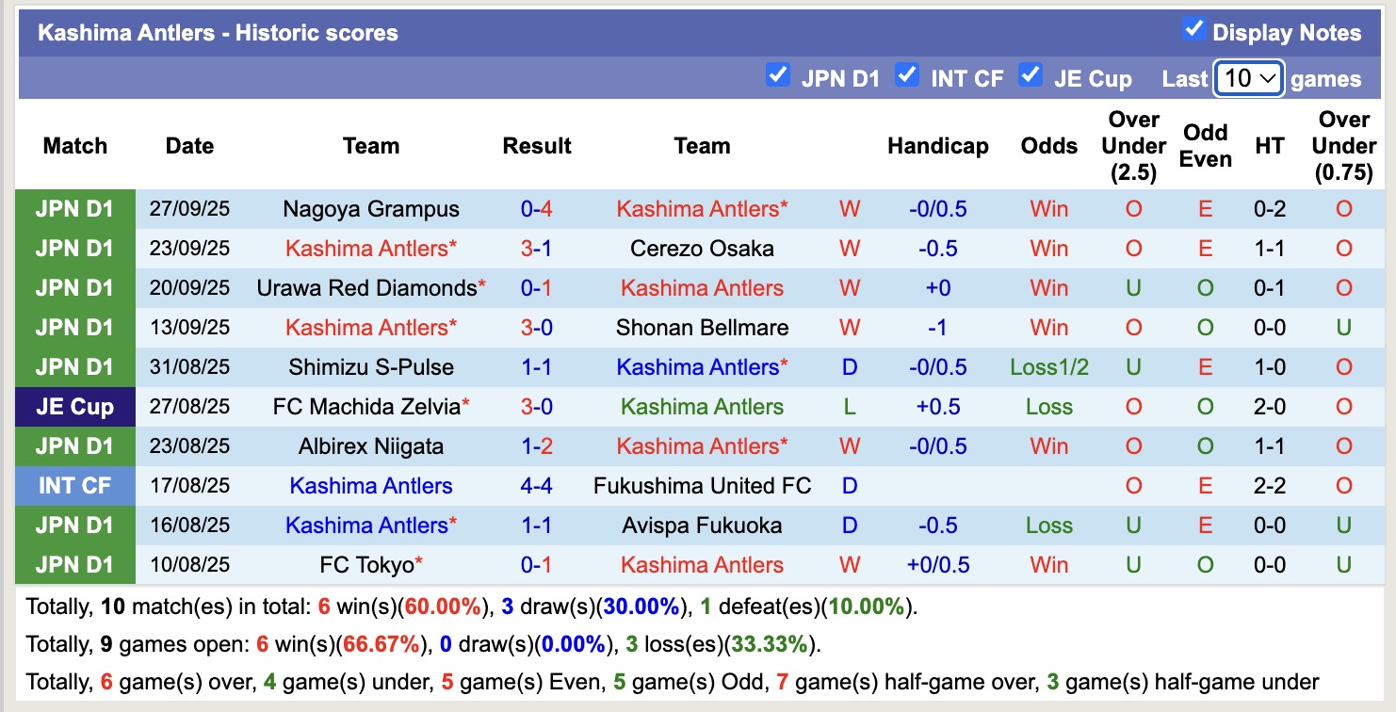Click the Over Under (2.5) column header
Image resolution: width=1396 pixels, height=712 pixels.
(1131, 146)
